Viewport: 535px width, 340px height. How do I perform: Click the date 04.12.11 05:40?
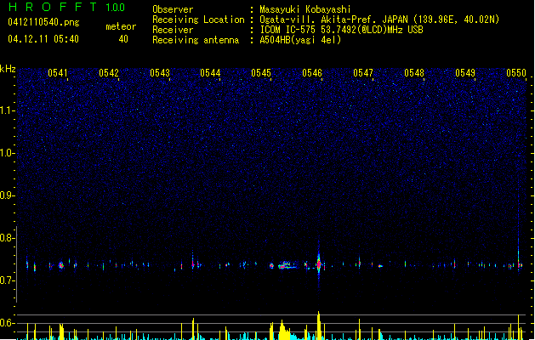tap(43, 39)
